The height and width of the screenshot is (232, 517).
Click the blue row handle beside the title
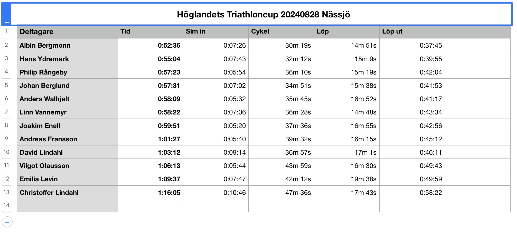(x=6, y=14)
